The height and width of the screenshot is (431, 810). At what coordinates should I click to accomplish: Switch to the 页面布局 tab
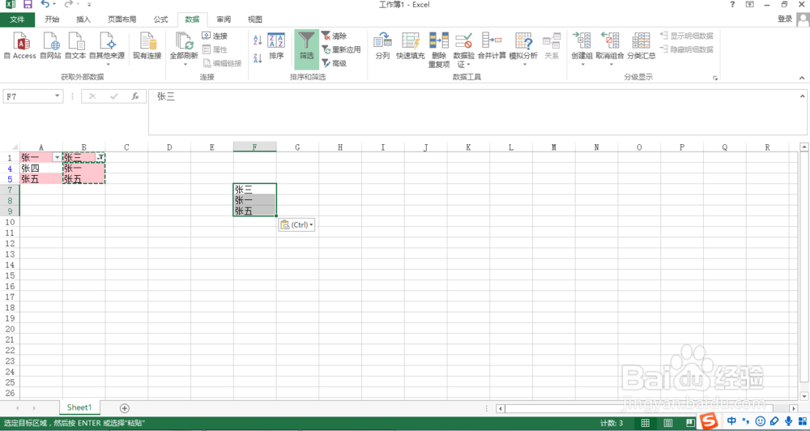[122, 19]
